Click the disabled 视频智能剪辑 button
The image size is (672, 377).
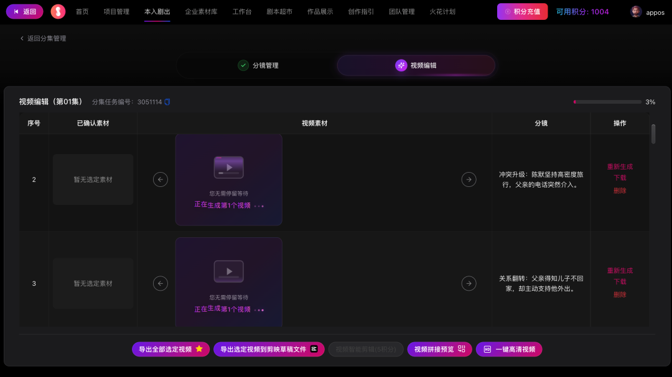pyautogui.click(x=366, y=349)
